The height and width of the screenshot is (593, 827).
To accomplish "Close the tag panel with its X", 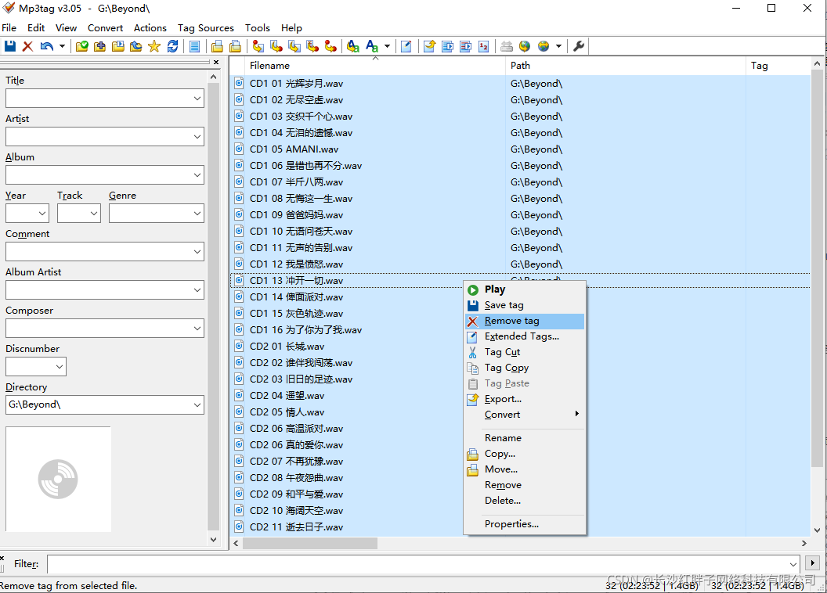I will coord(215,62).
